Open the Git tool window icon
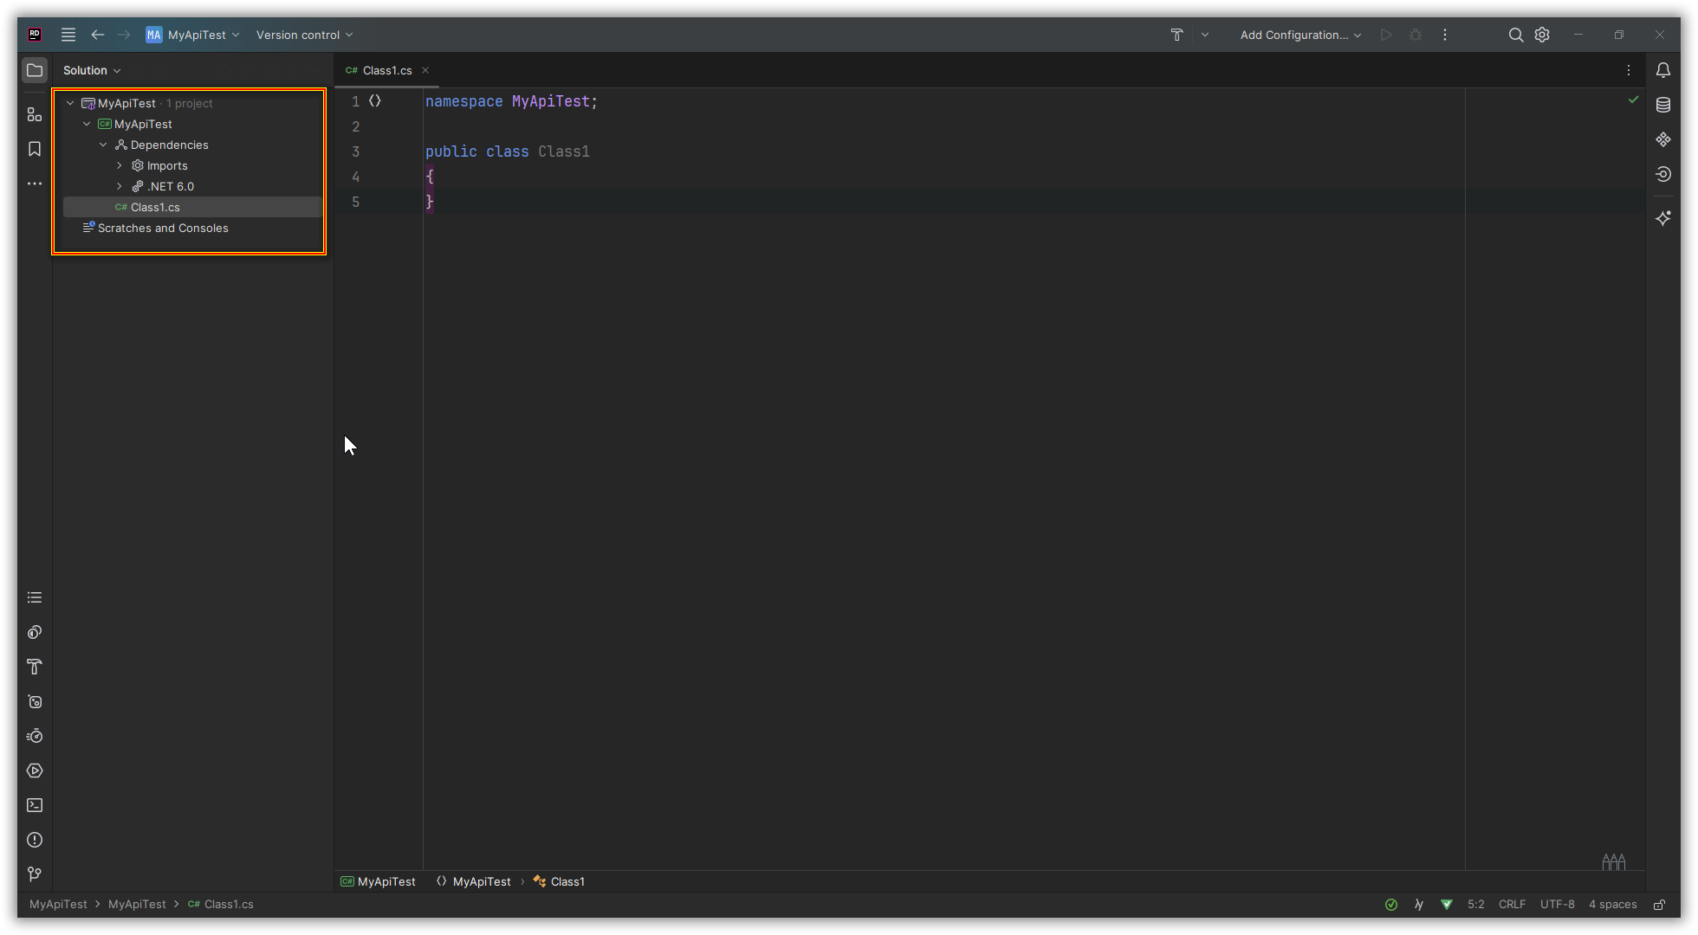Image resolution: width=1698 pixels, height=935 pixels. [x=35, y=874]
